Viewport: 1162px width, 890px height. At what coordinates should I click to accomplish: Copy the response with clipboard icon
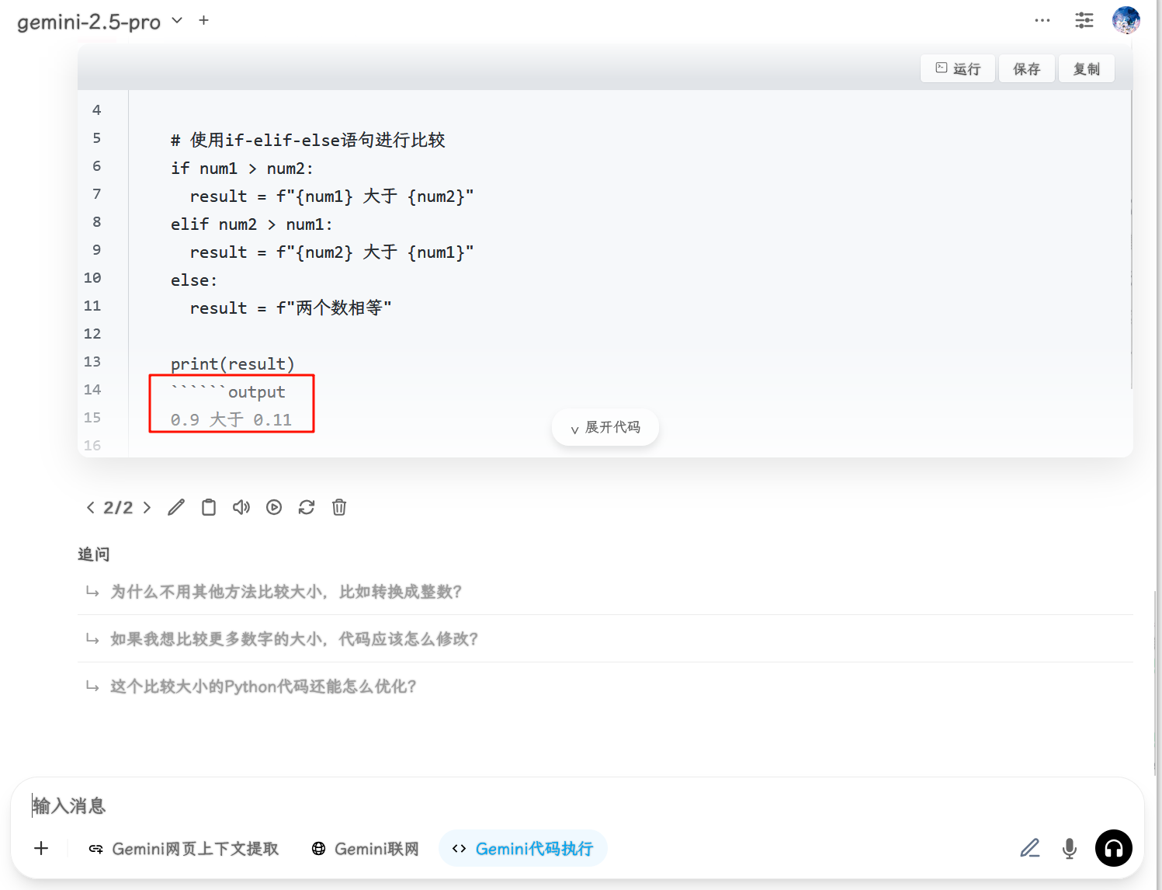point(209,508)
